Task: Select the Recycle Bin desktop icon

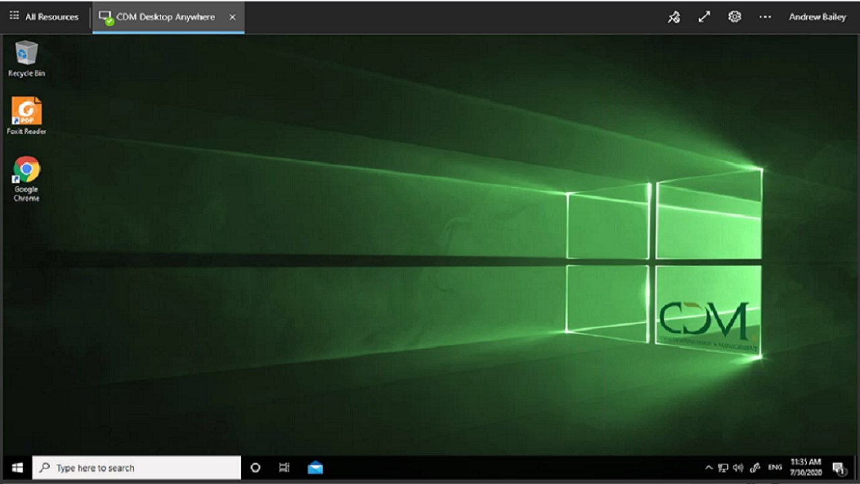Action: point(26,58)
